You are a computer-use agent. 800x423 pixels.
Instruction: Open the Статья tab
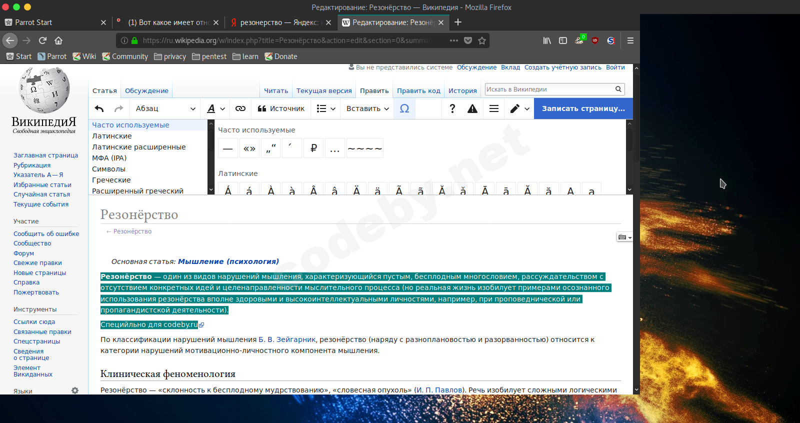click(104, 90)
